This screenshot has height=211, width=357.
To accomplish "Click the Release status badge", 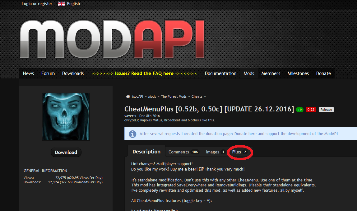I will coord(326,110).
